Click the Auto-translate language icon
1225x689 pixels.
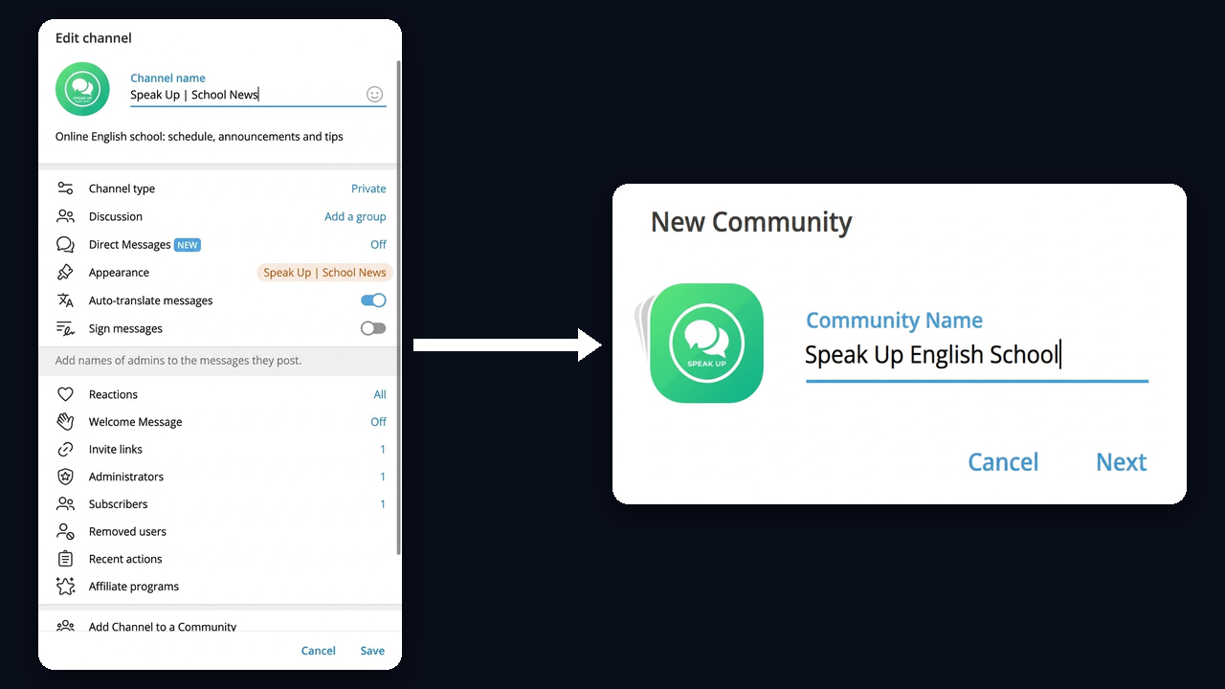[x=65, y=300]
